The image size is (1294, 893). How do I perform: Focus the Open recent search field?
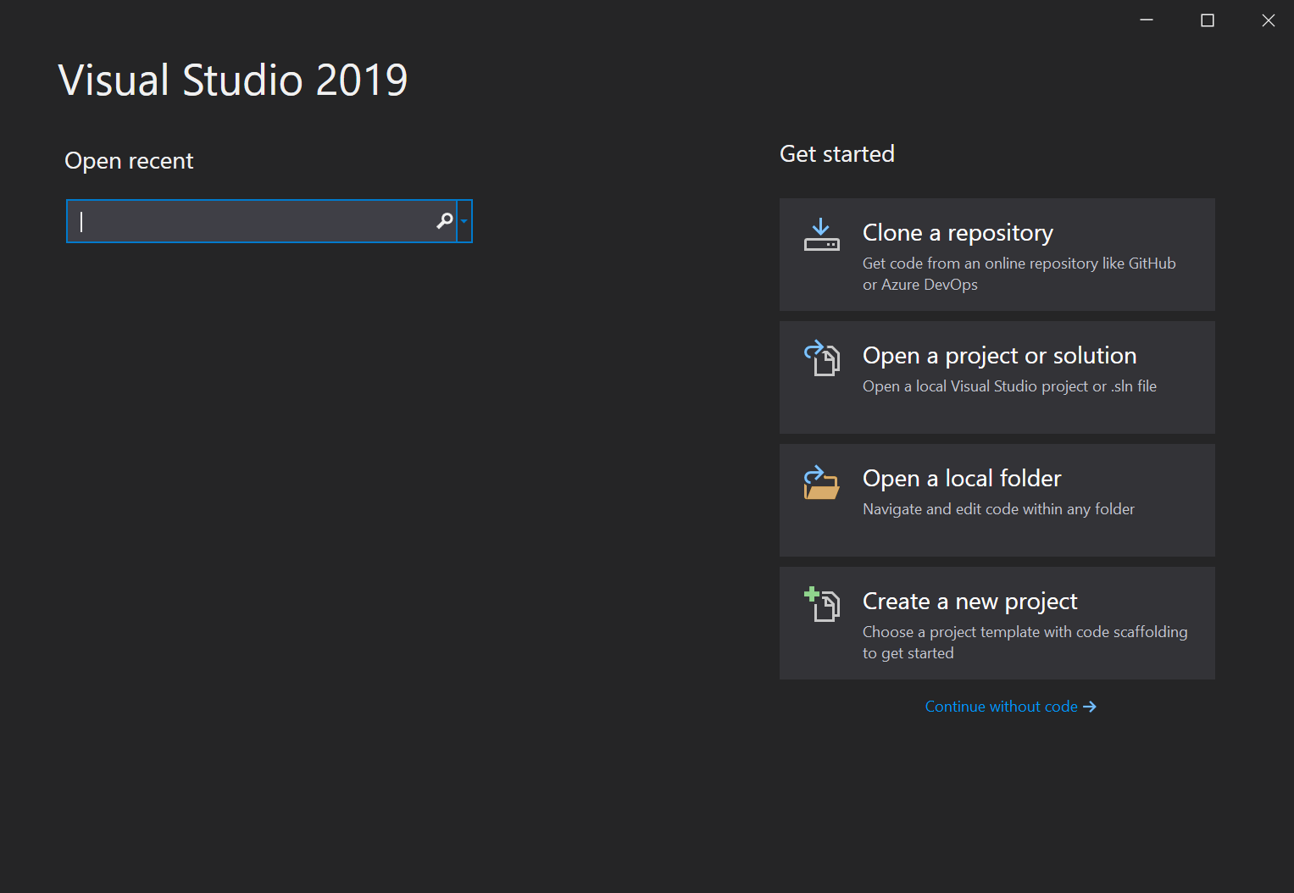[254, 221]
